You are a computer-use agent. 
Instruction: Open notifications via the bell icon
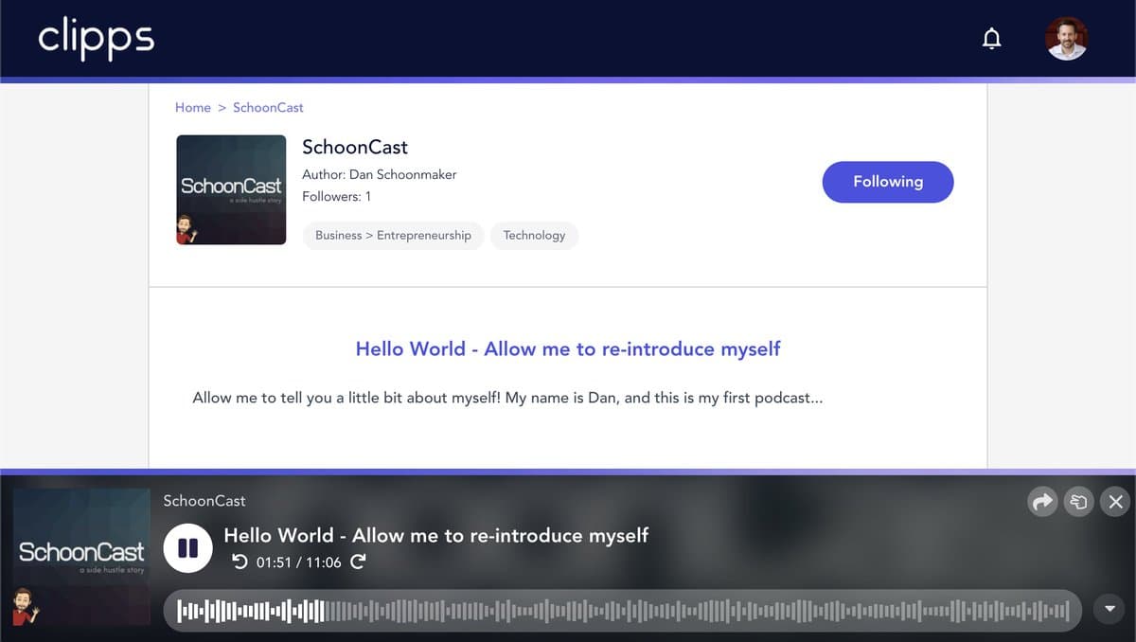click(x=991, y=38)
